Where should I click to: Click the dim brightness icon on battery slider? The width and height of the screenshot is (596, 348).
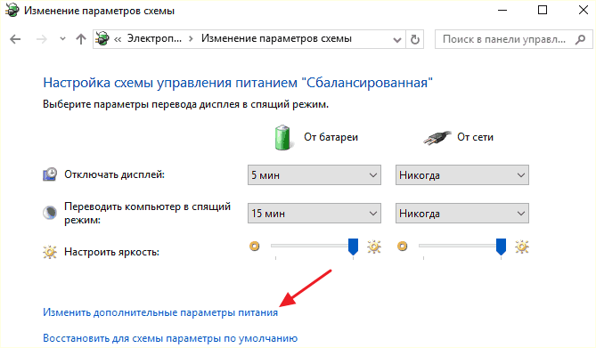pos(254,247)
